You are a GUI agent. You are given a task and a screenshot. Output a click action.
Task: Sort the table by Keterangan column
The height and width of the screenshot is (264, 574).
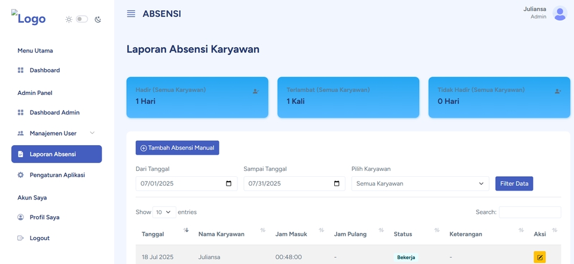(486, 234)
